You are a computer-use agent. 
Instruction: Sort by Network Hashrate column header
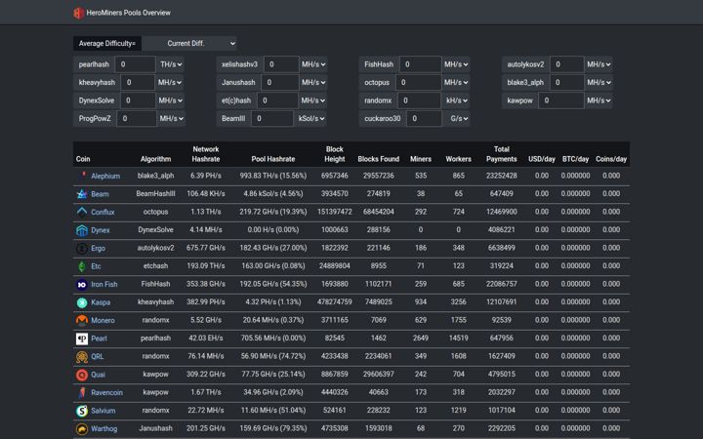(206, 154)
